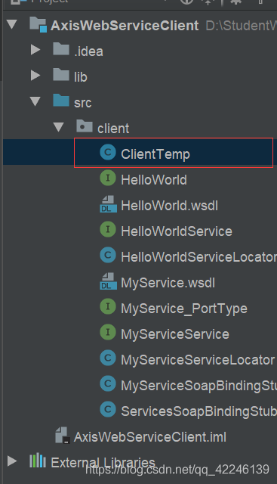The image size is (277, 484).
Task: Click the HelloWorld.wsdl file icon
Action: point(109,204)
